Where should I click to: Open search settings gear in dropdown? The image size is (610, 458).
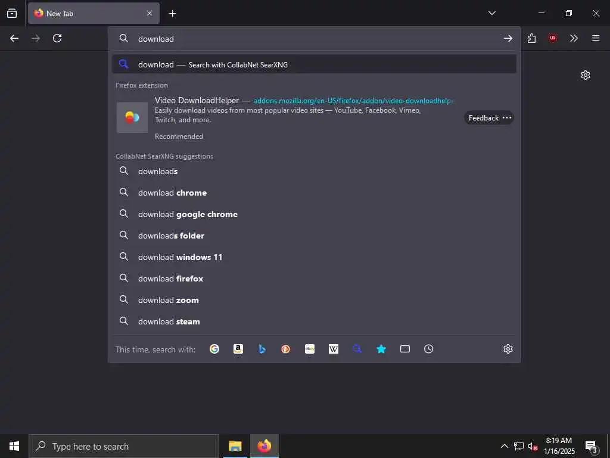(x=508, y=349)
